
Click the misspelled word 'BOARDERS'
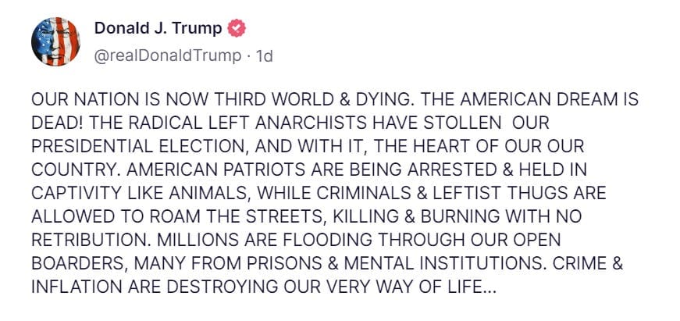(x=77, y=264)
